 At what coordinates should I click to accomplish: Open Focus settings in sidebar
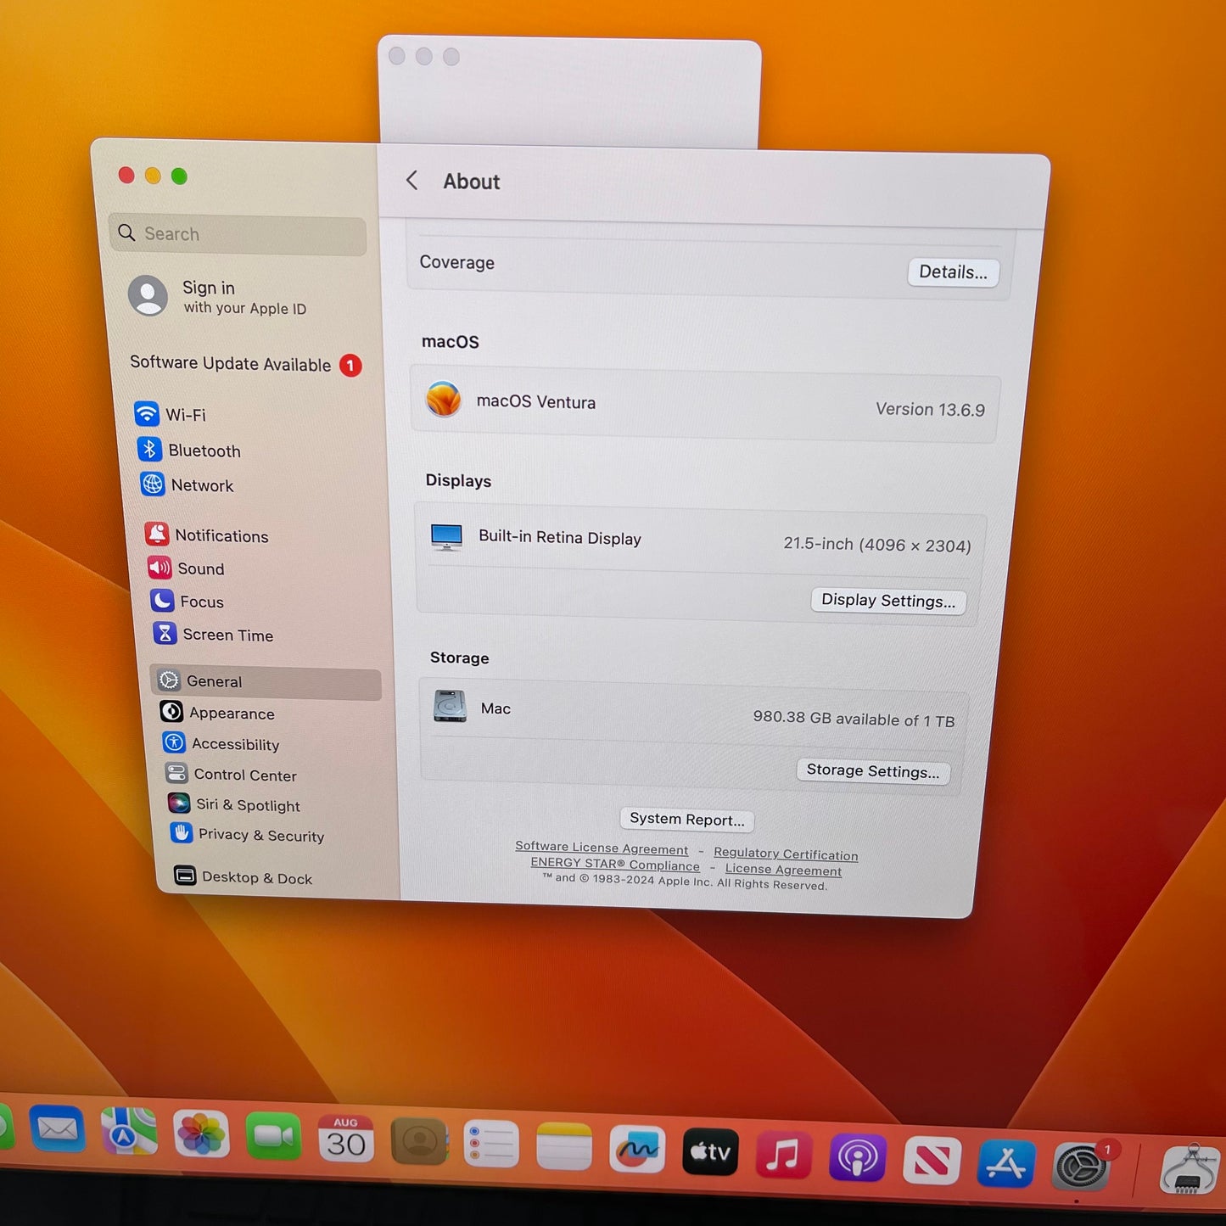188,602
